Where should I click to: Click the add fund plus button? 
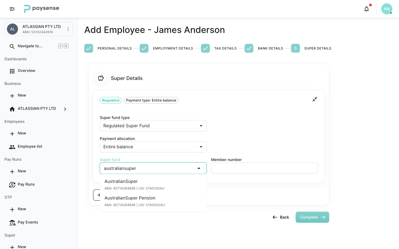click(97, 195)
